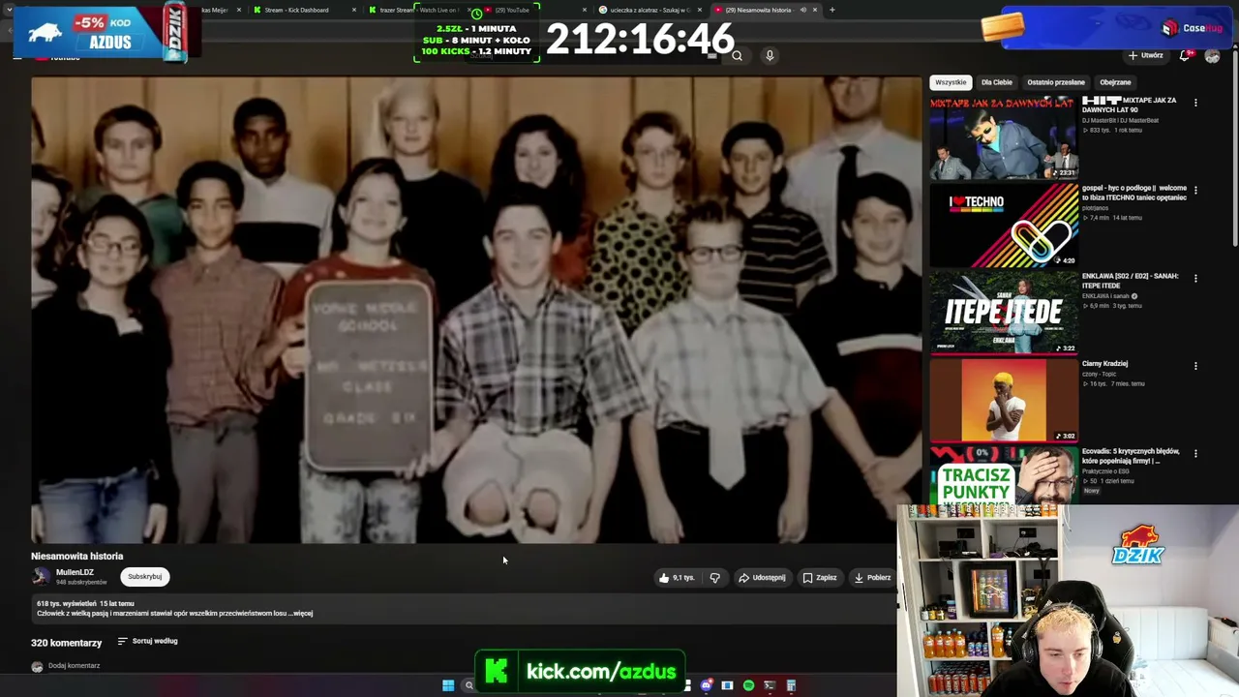1239x697 pixels.
Task: Click the Niesamowita historia video title
Action: click(x=77, y=557)
